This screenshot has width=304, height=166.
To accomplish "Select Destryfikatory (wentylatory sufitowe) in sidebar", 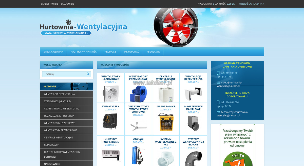I will point(66,154).
